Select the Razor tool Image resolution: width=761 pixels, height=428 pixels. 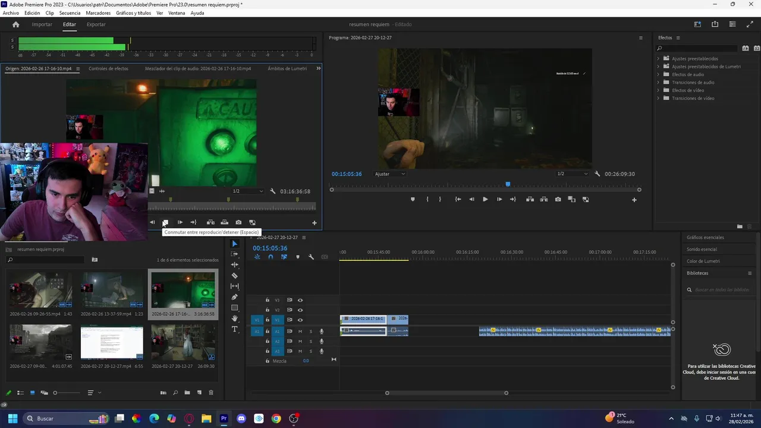coord(234,275)
